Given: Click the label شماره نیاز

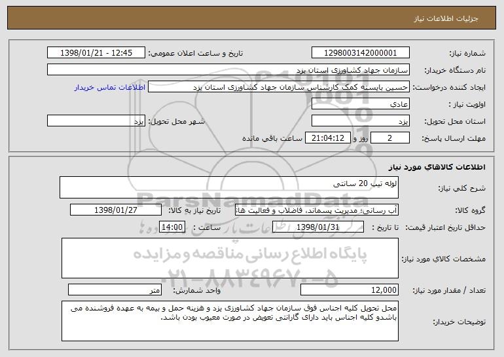Looking at the screenshot, I should point(467,53).
